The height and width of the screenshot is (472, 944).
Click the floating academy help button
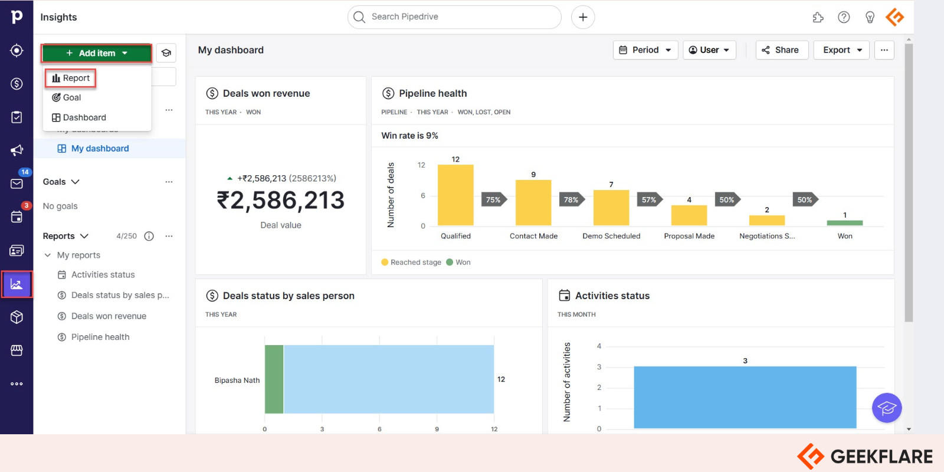[886, 408]
